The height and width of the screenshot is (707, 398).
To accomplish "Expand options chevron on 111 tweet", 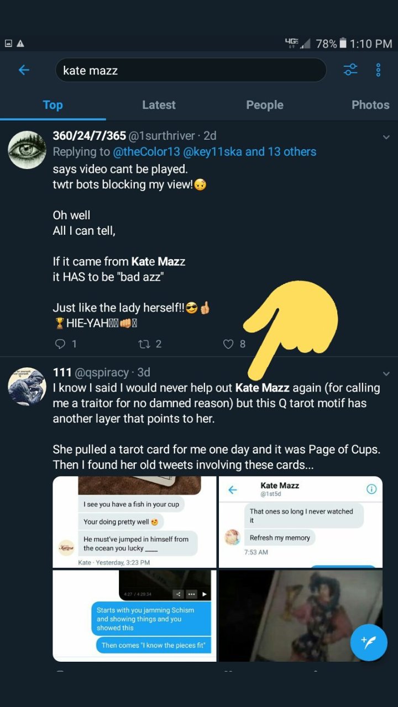I will tap(386, 374).
